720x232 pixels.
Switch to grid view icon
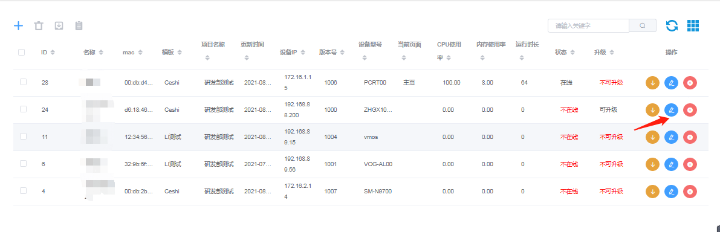tap(693, 25)
